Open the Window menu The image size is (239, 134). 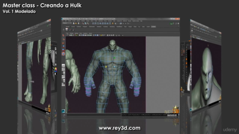coord(83,21)
